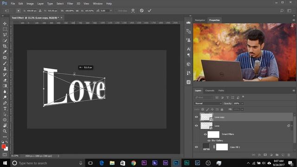Click the Type here to search box
Viewport: 297px width, 167px height.
47,163
